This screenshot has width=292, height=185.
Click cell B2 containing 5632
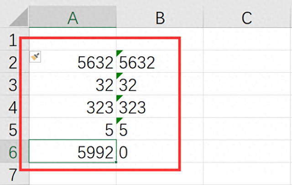point(160,61)
